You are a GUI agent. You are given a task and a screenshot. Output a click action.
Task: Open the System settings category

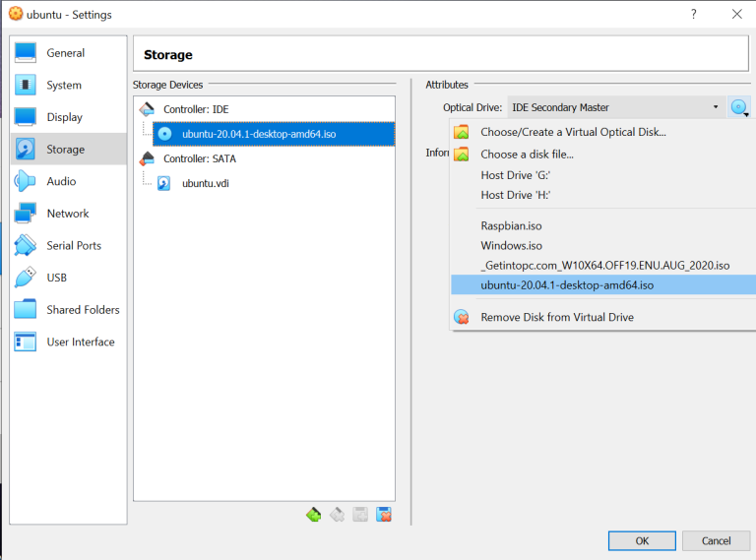(64, 86)
